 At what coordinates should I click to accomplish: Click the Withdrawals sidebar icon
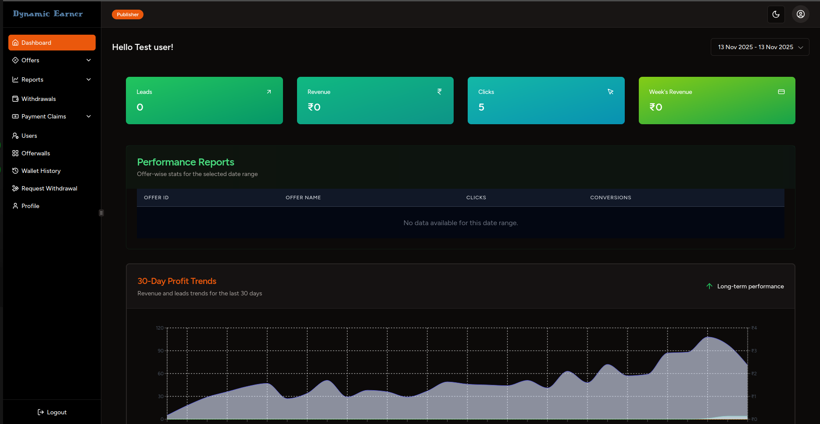[15, 98]
